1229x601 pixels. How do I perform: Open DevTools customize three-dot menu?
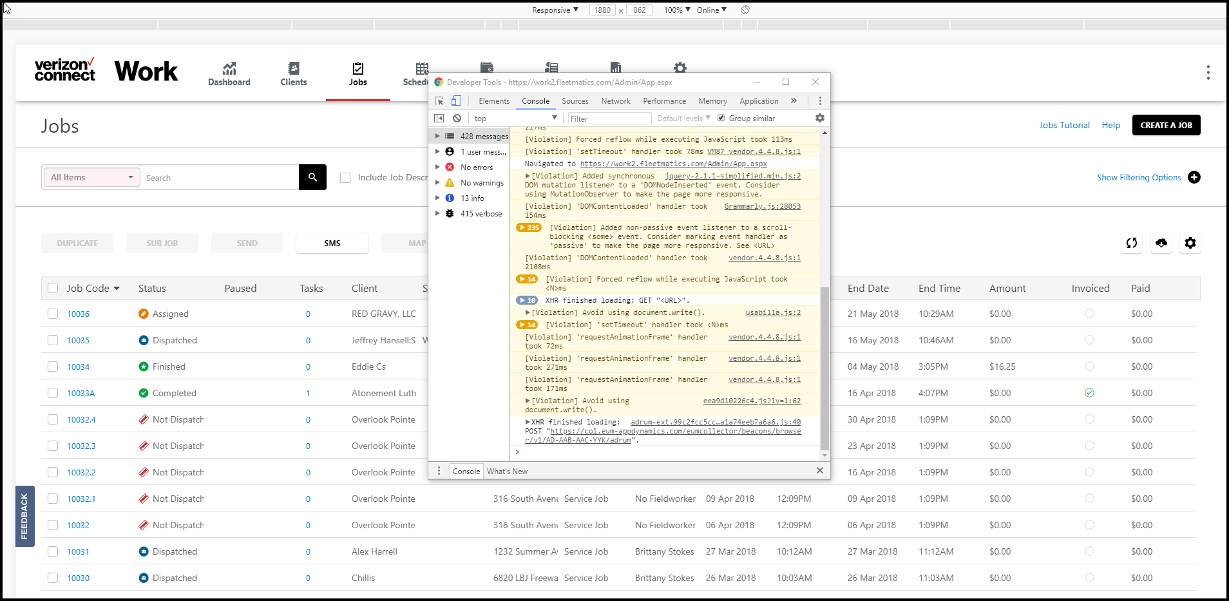pos(820,101)
